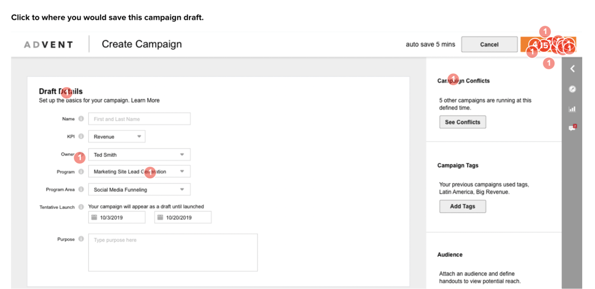
Task: Expand the Program Area Social Media Funneling dropdown
Action: coord(139,189)
